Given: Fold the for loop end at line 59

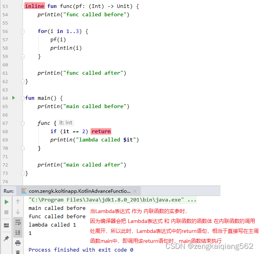Looking at the screenshot, I should click(x=23, y=56).
